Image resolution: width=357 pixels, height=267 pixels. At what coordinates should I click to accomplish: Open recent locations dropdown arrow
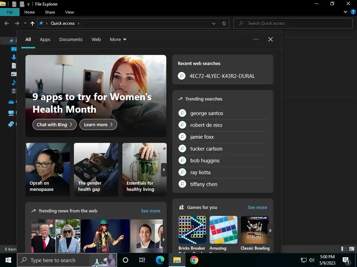pyautogui.click(x=25, y=23)
